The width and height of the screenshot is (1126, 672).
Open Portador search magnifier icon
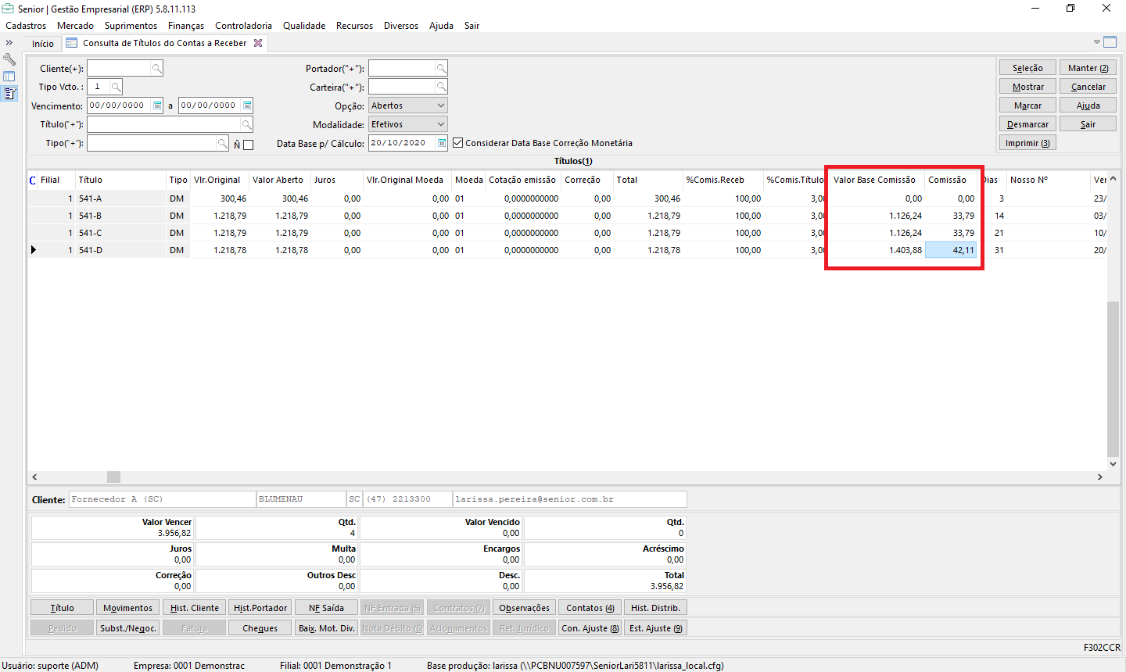click(x=441, y=69)
